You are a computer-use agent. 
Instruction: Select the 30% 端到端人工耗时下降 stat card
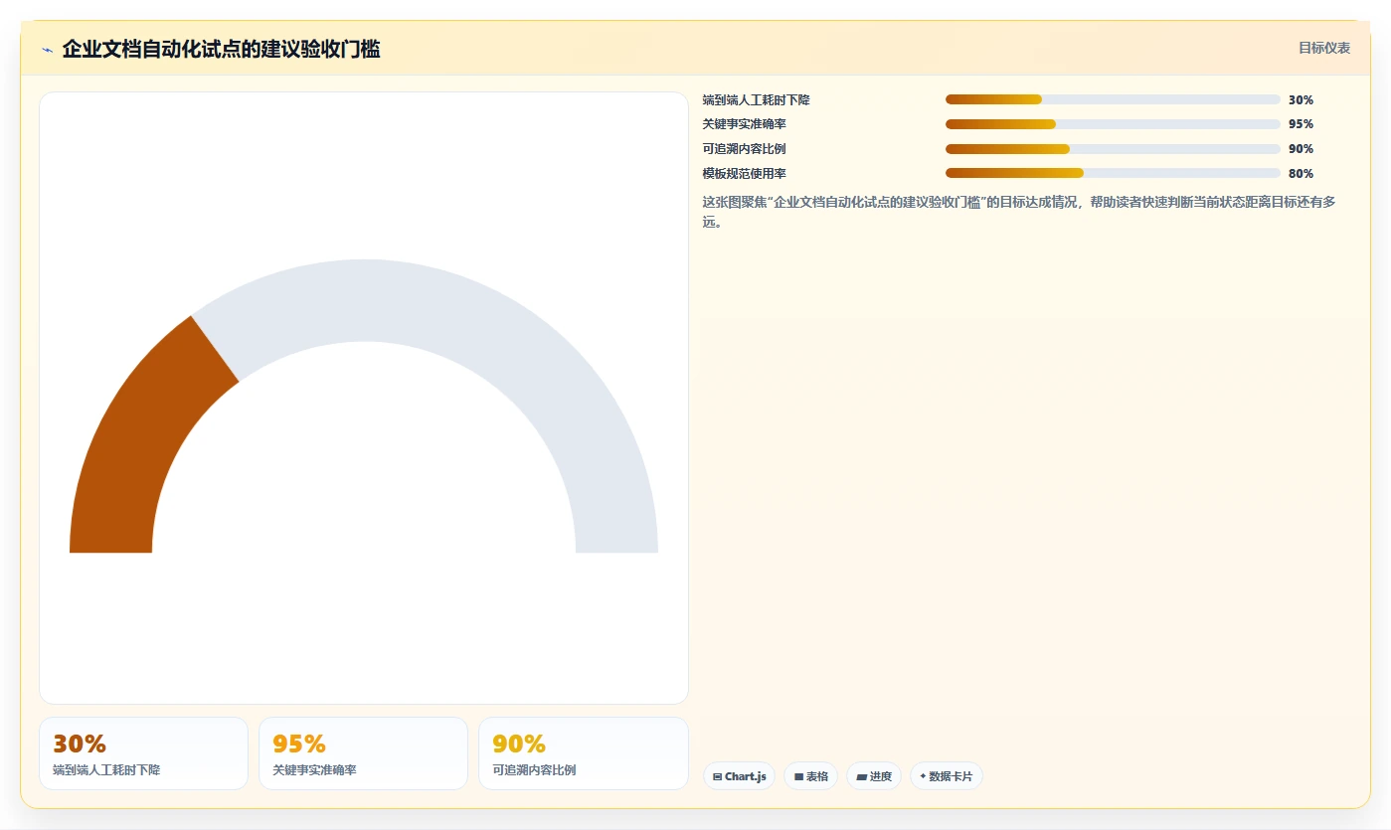(143, 753)
